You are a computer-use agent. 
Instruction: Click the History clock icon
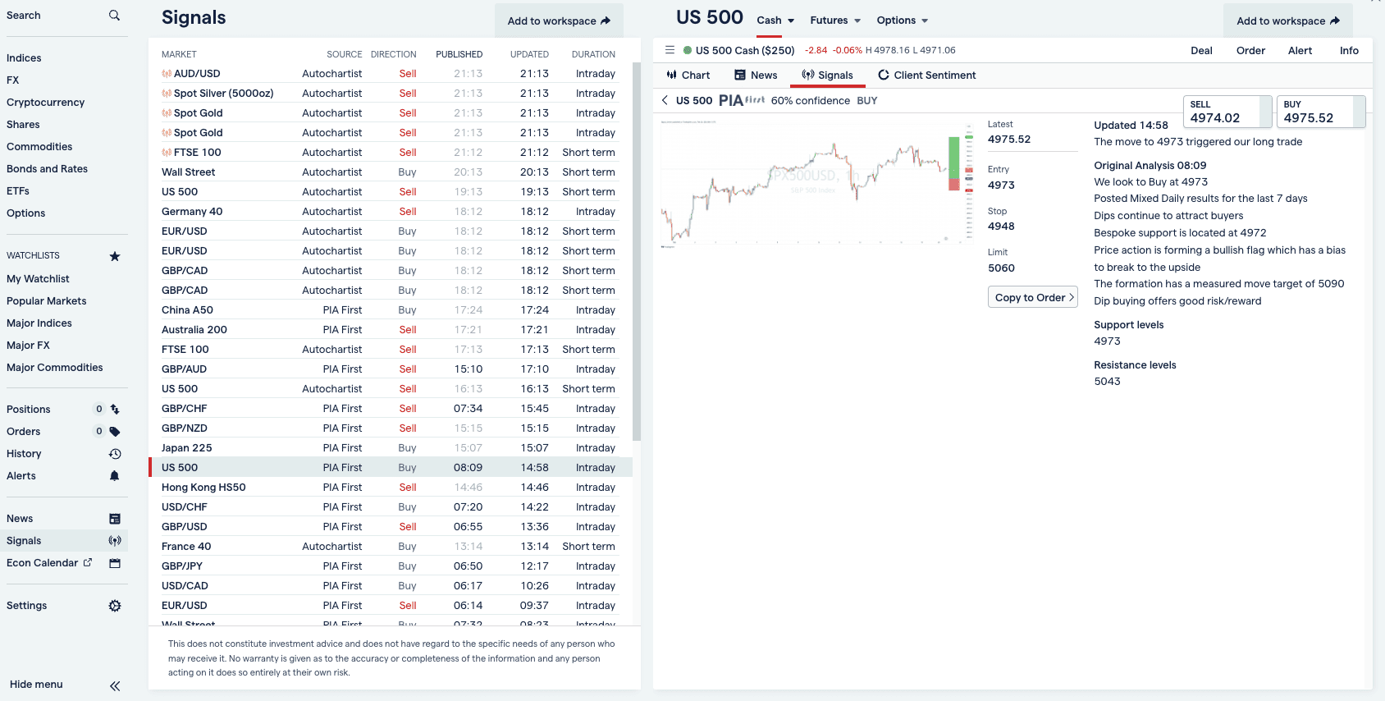point(115,453)
